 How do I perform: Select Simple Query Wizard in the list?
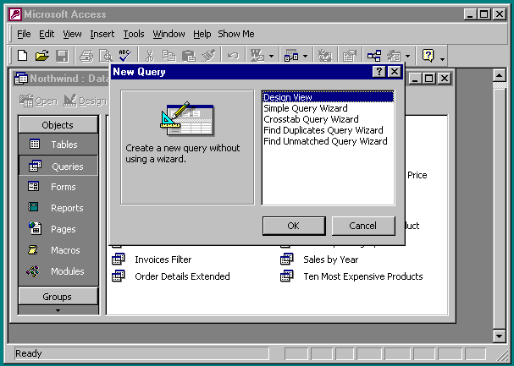[x=328, y=108]
